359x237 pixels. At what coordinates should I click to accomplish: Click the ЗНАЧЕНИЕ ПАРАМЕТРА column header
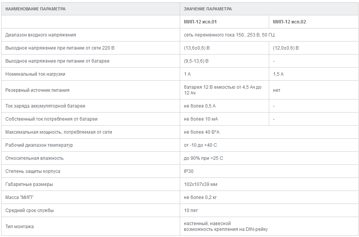pos(208,9)
